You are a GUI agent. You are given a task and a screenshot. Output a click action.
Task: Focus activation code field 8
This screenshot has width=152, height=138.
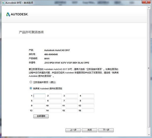pos(88,101)
